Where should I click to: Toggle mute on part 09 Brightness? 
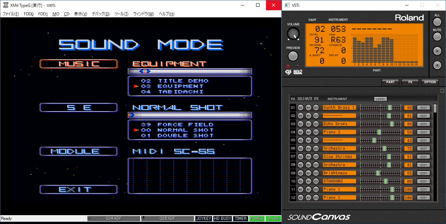[308, 173]
